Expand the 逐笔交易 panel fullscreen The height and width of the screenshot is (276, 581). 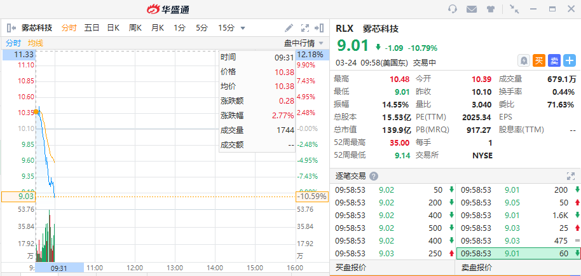coord(570,176)
